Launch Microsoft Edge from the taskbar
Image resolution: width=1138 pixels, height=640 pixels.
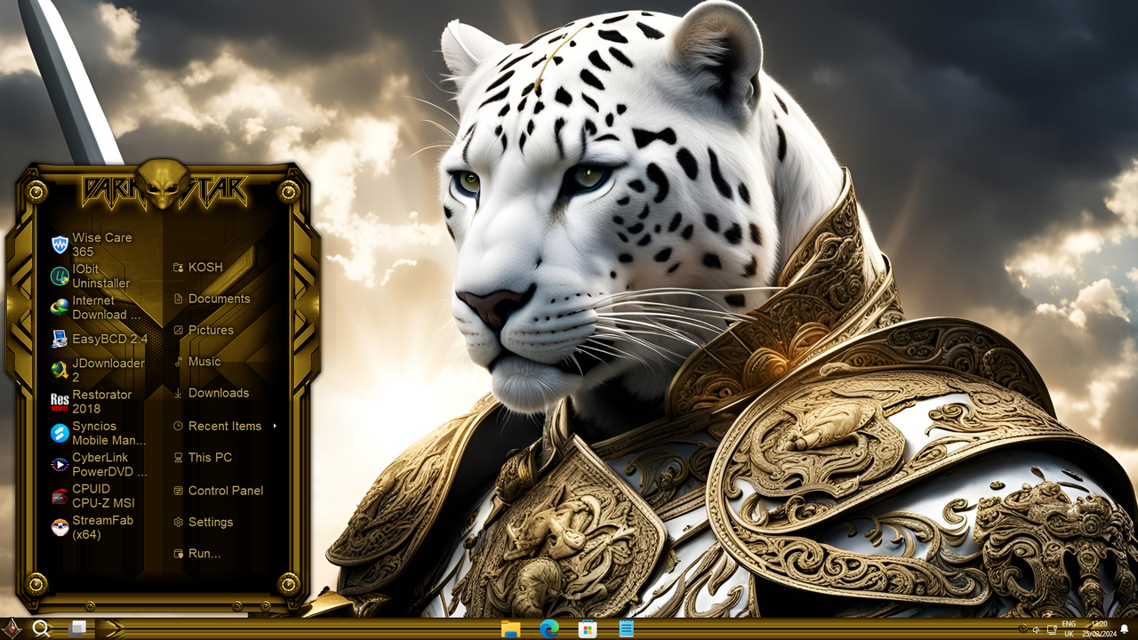[x=549, y=629]
